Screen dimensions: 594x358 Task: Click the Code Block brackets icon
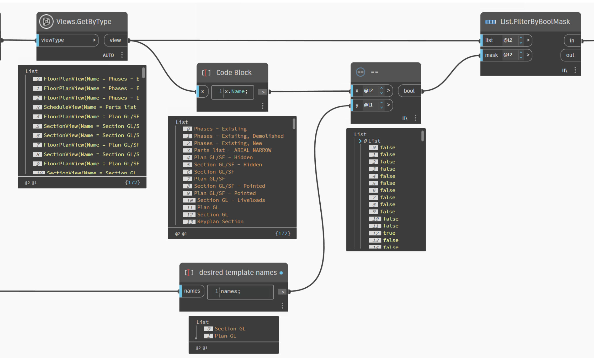pos(206,72)
